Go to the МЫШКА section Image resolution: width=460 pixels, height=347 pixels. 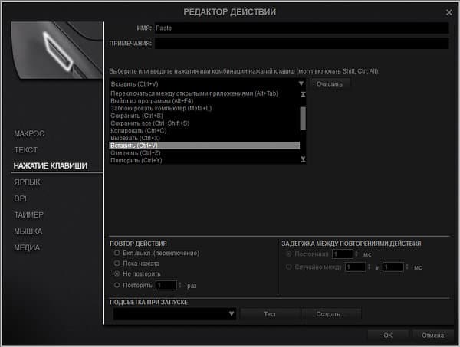(x=28, y=231)
